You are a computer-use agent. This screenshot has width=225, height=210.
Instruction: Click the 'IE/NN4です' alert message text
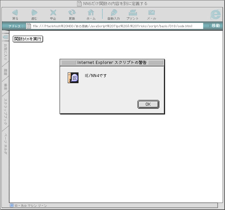coord(96,75)
